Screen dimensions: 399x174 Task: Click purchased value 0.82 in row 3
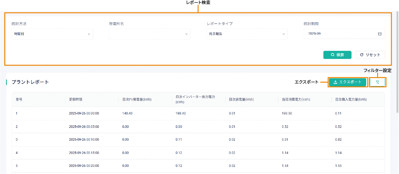(338, 140)
